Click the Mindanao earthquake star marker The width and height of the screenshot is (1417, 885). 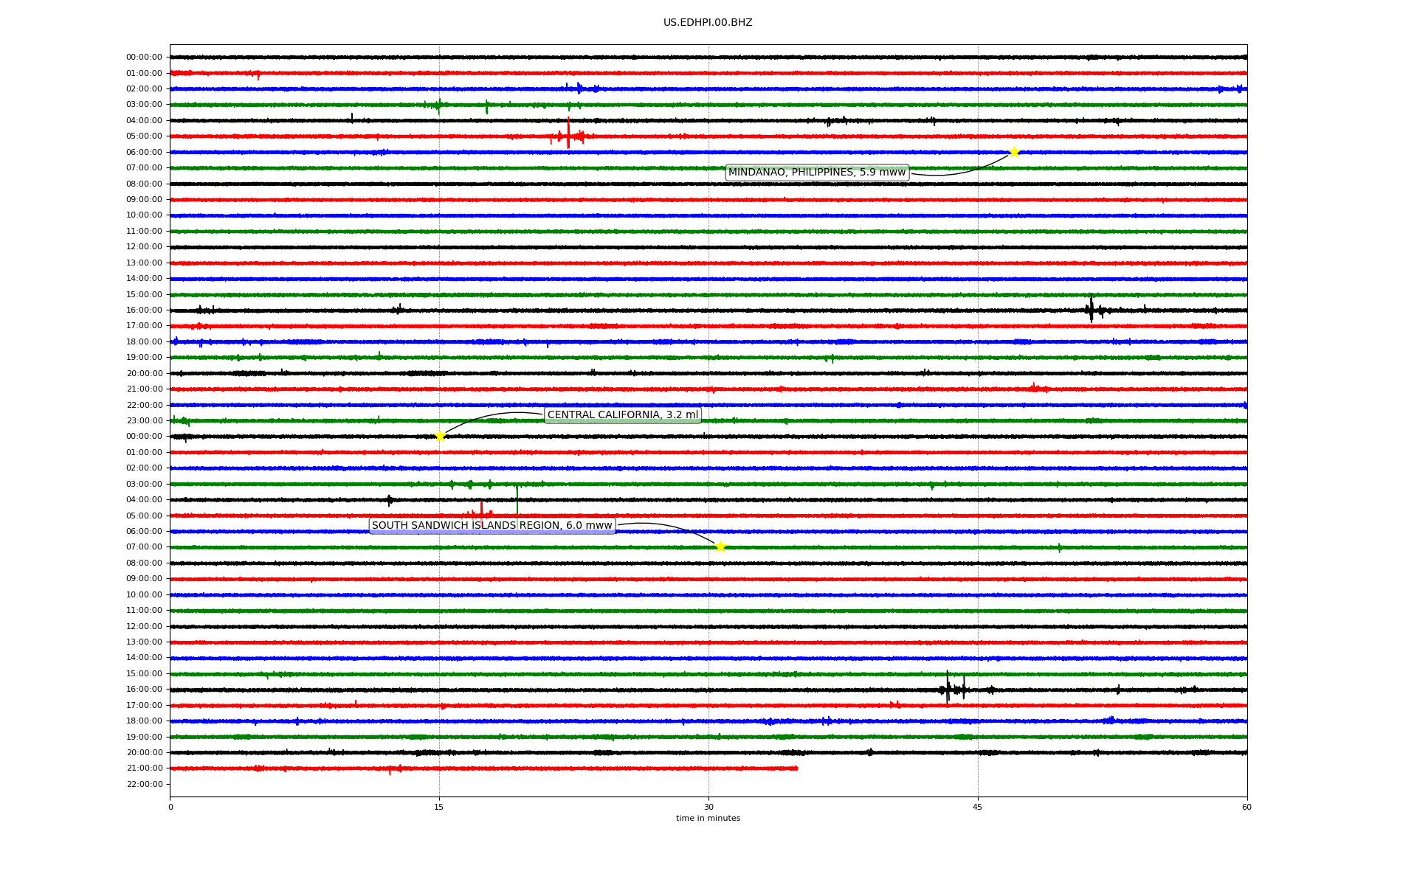1013,152
